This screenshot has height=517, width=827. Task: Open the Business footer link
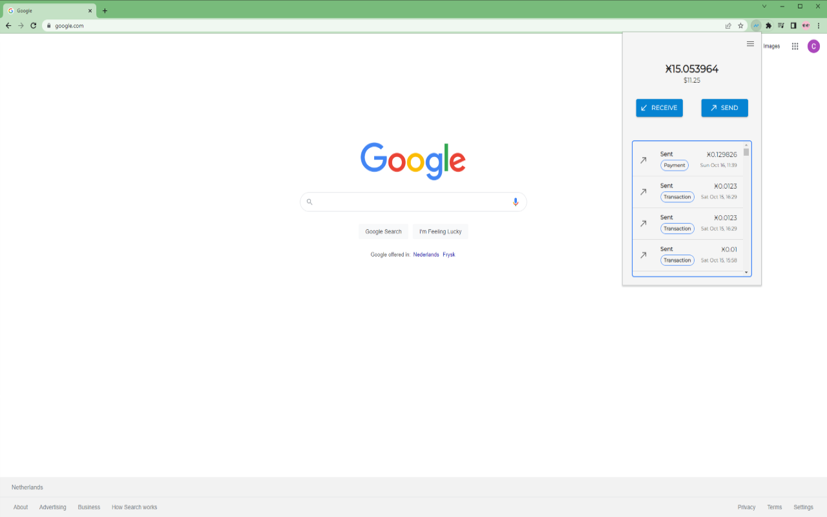[89, 507]
